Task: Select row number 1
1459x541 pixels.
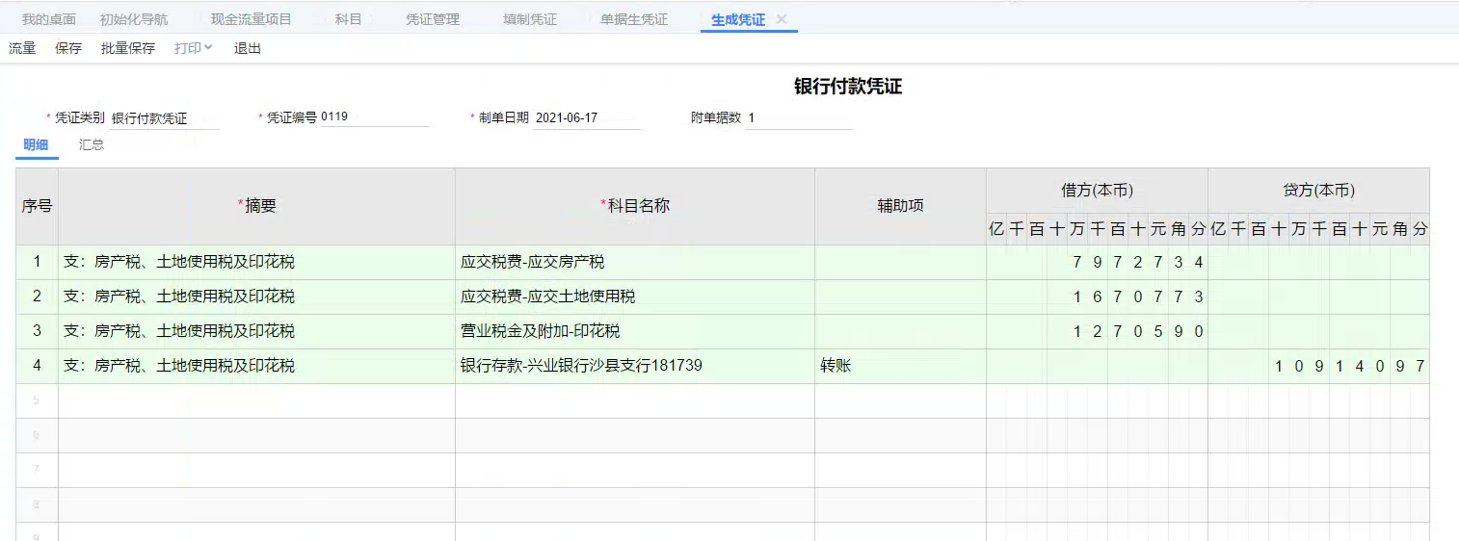Action: pos(37,262)
